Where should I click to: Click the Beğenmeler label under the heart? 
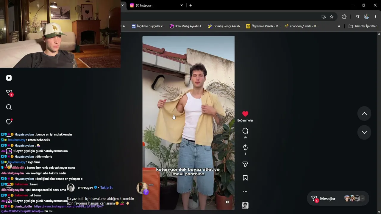tap(245, 120)
